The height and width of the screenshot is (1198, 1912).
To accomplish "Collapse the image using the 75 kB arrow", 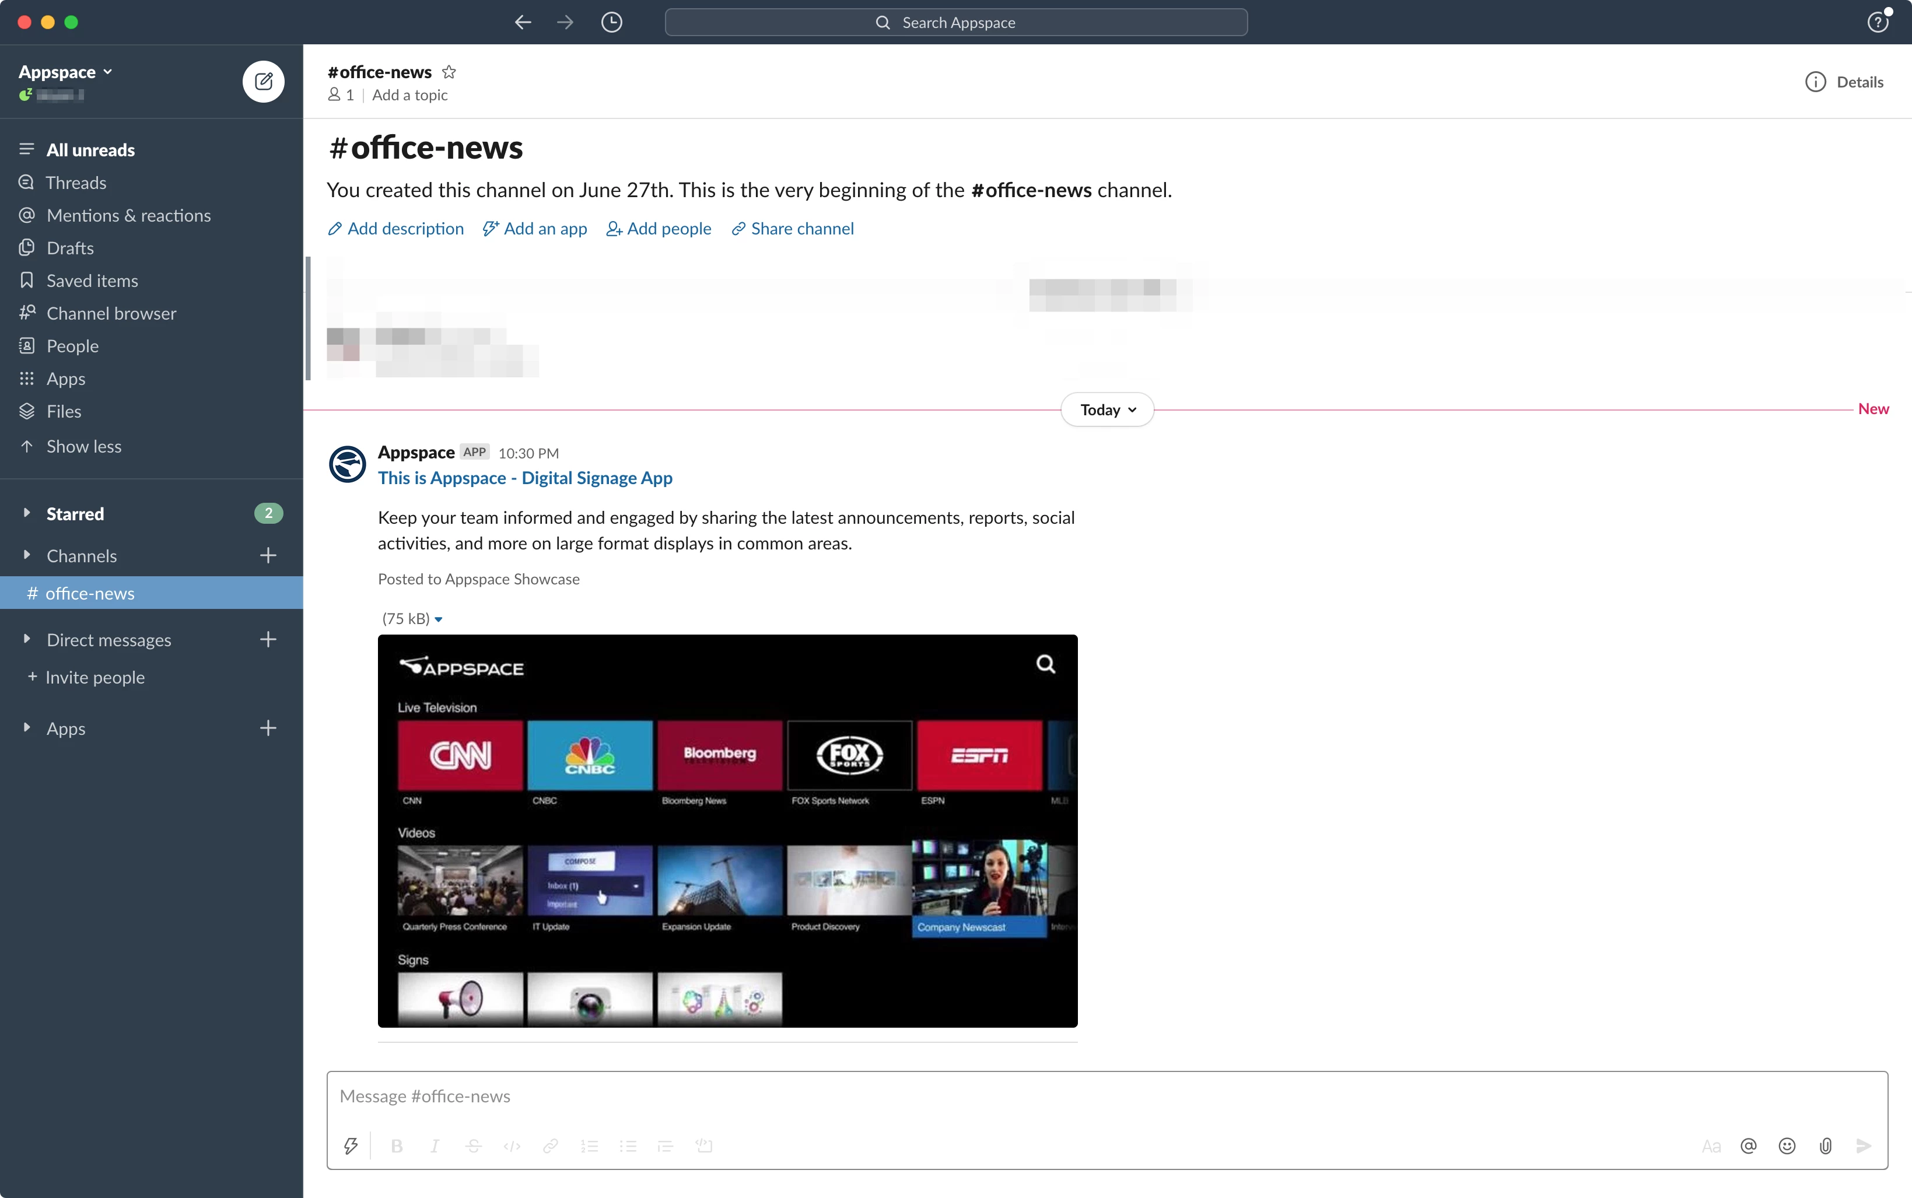I will click(439, 619).
